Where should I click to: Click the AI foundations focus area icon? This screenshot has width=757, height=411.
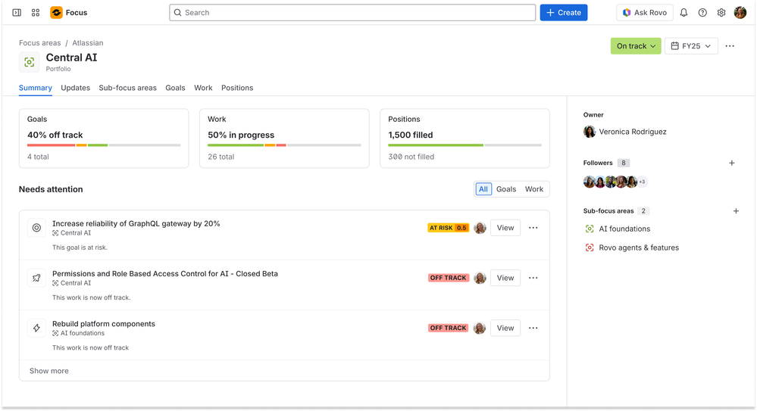(590, 229)
